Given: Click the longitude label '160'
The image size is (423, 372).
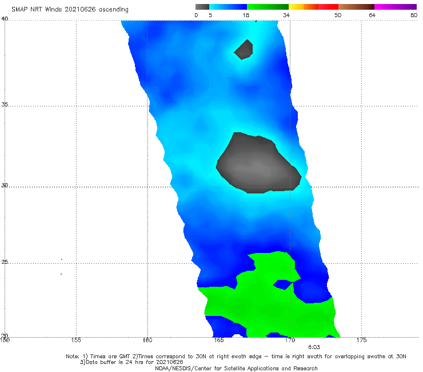Looking at the screenshot, I should (147, 340).
